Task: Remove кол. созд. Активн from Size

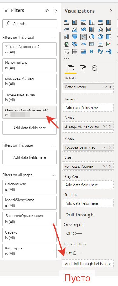Action: [110, 166]
